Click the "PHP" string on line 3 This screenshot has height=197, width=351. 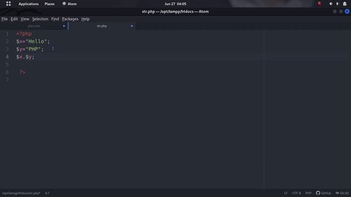33,49
